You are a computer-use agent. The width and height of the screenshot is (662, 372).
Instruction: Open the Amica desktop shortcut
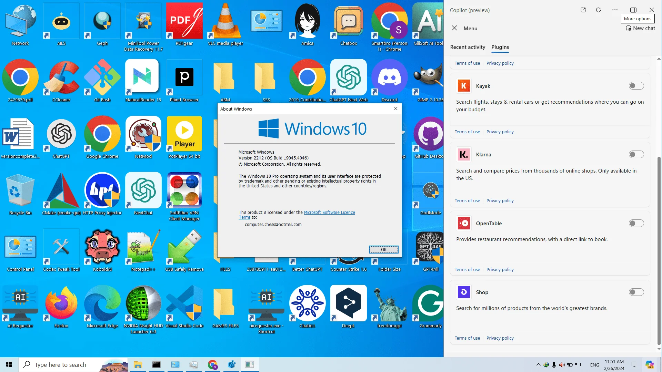coord(308,24)
